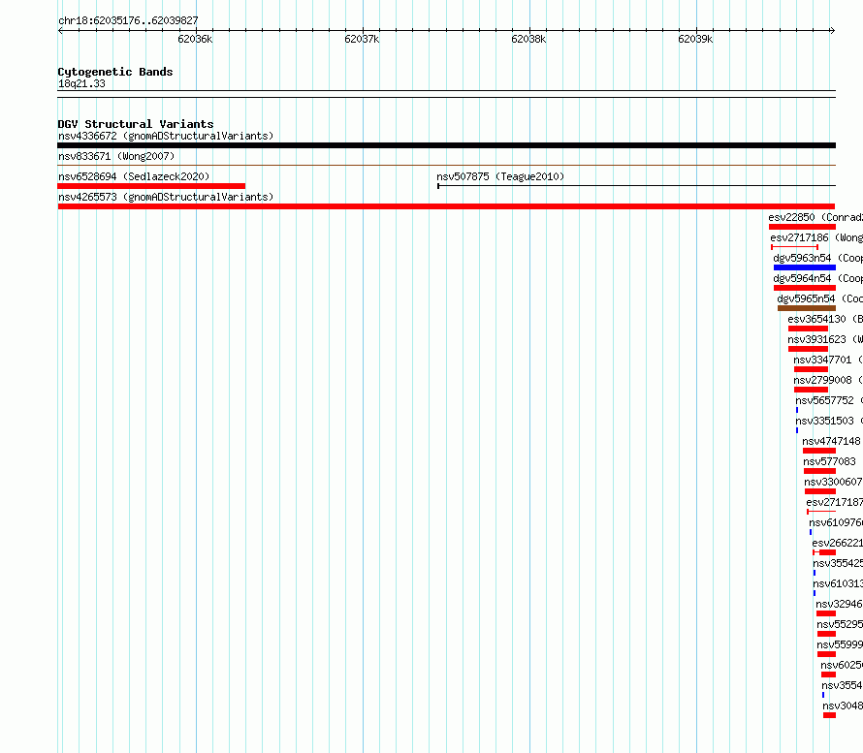Open variant label starting nsv610976

click(836, 522)
